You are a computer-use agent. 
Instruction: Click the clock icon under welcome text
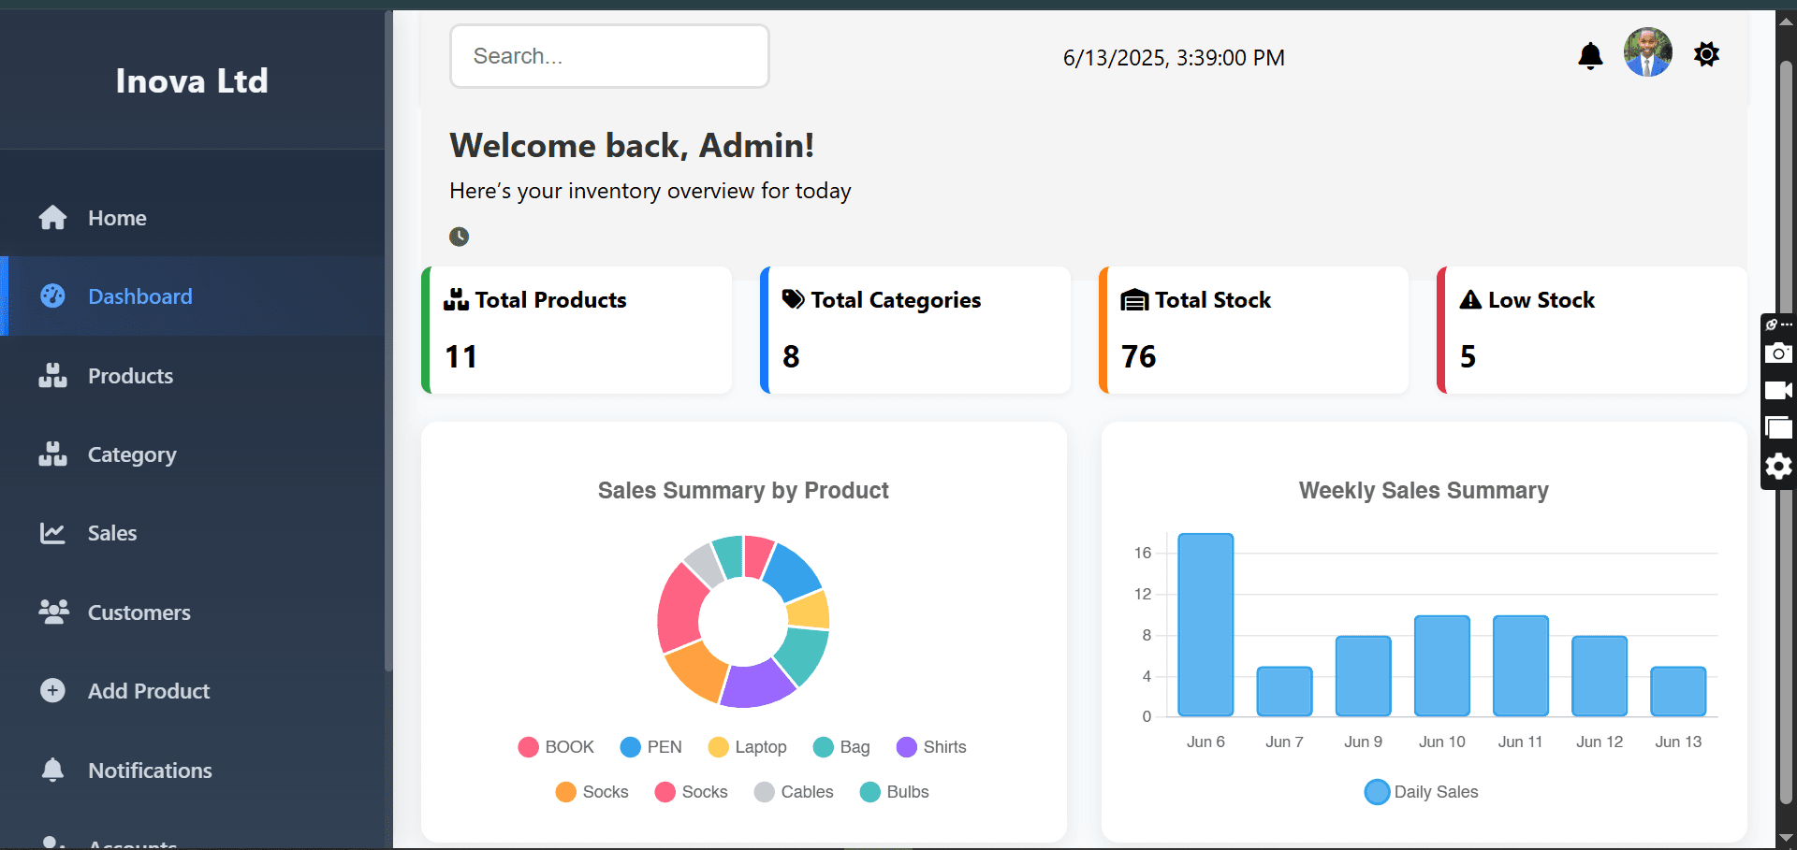pos(459,237)
